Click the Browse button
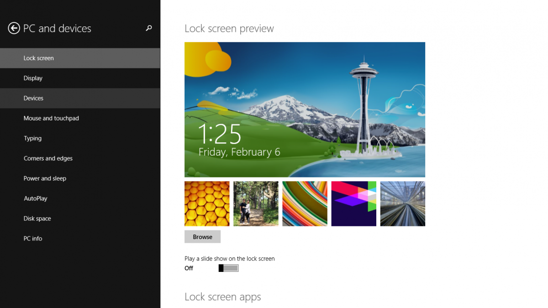This screenshot has height=308, width=548. 202,237
